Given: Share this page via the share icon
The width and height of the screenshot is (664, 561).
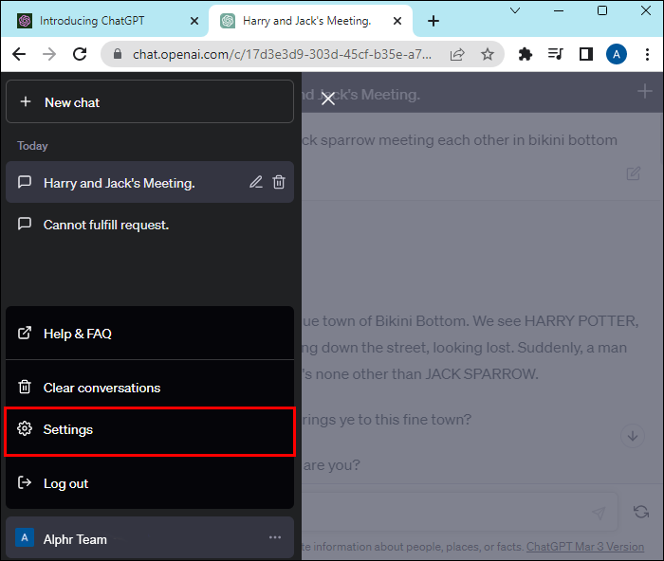Looking at the screenshot, I should [x=457, y=54].
